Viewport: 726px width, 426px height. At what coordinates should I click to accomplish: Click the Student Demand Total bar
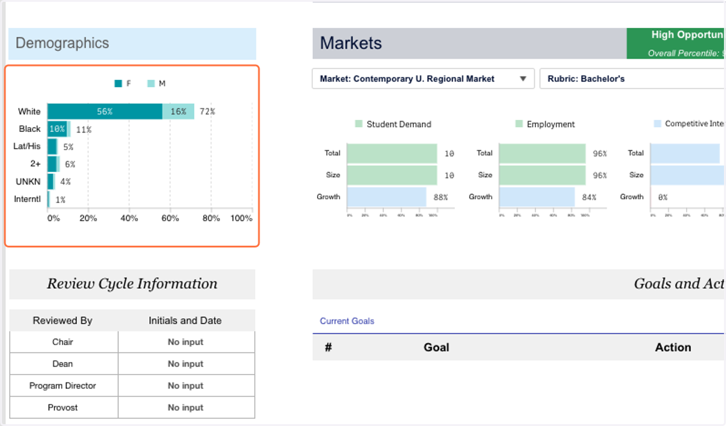393,154
